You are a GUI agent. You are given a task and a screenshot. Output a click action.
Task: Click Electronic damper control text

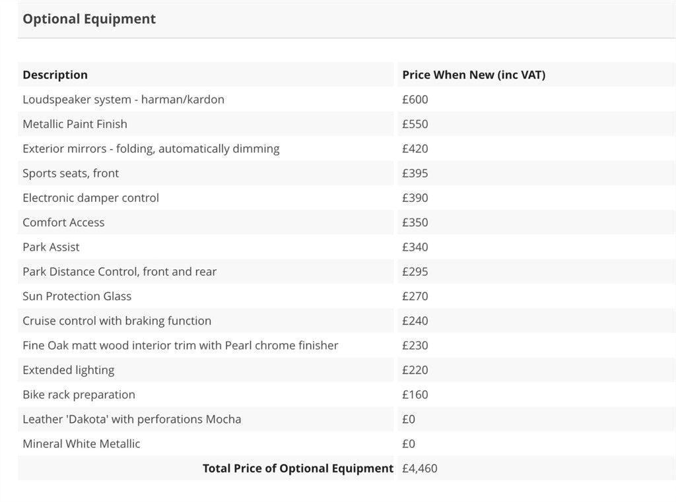coord(90,198)
